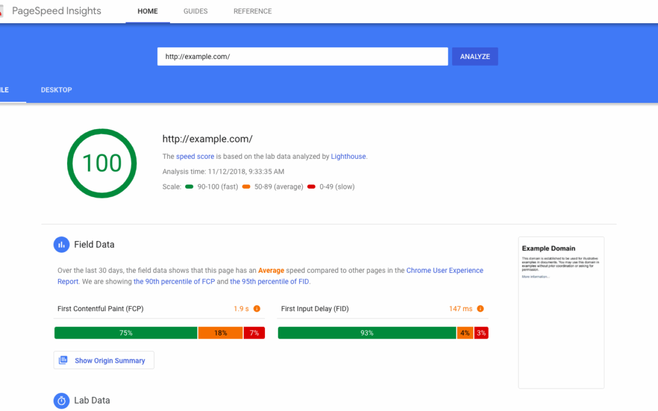The width and height of the screenshot is (658, 411).
Task: Click the 147 ms FID value
Action: 461,309
